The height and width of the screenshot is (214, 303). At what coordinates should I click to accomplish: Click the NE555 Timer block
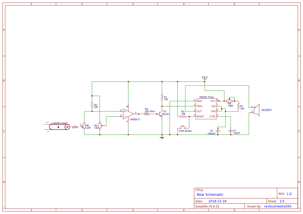pyautogui.click(x=206, y=109)
